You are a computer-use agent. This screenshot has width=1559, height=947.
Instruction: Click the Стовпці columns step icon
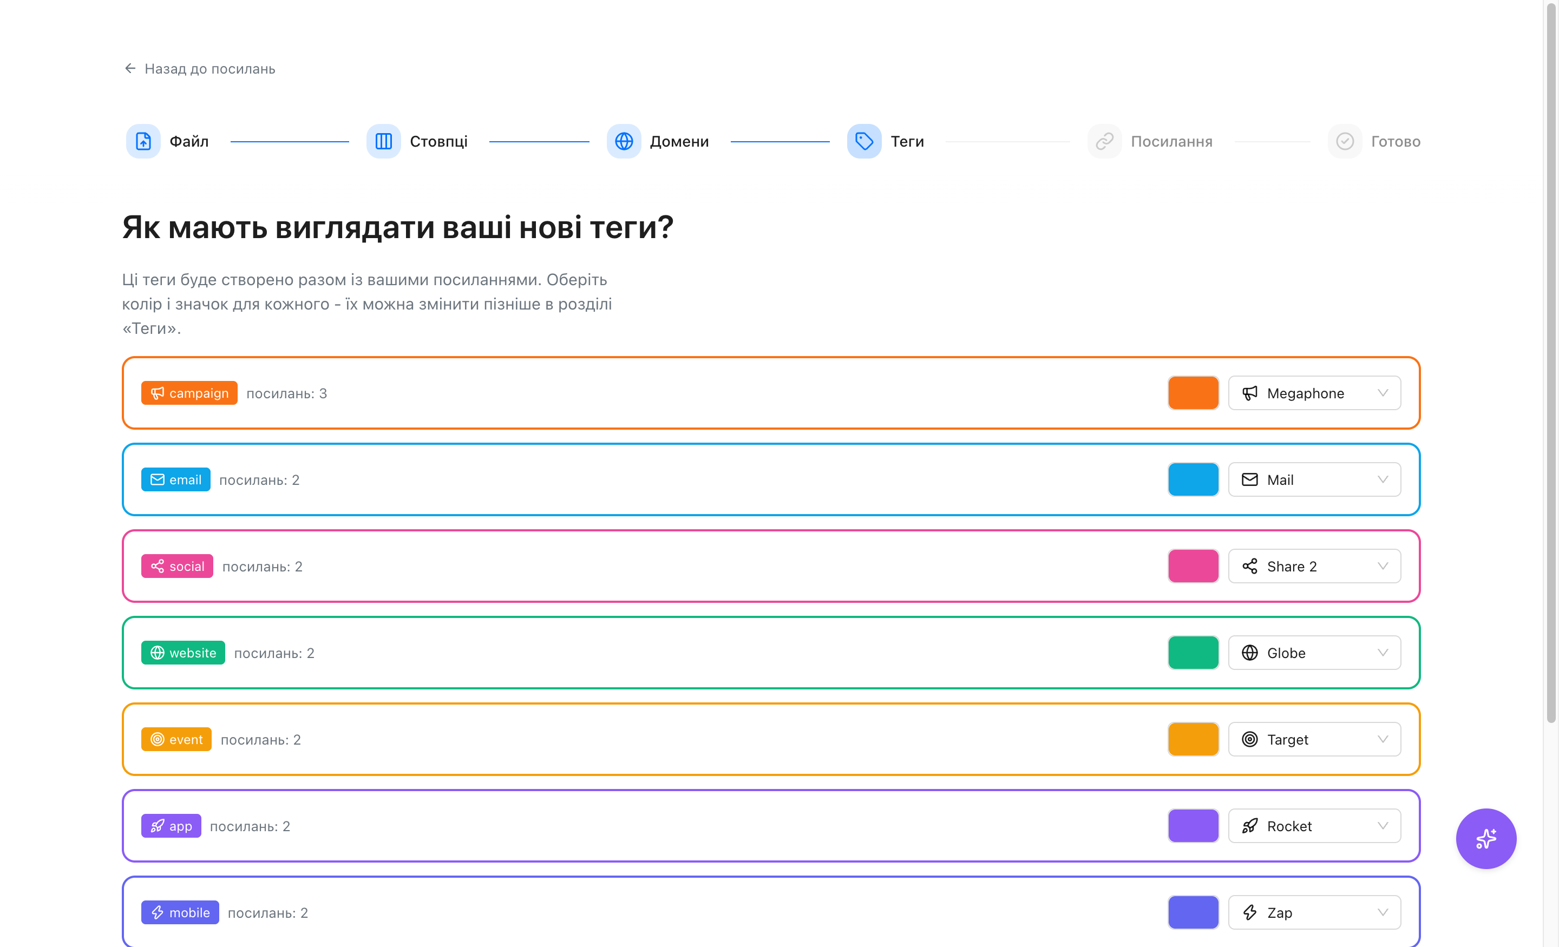coord(383,141)
